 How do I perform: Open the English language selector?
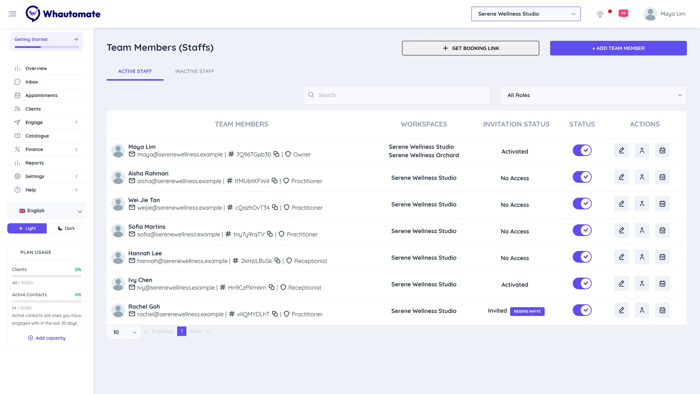point(47,211)
